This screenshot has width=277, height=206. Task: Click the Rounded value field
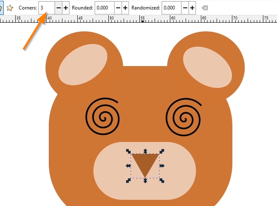point(105,8)
